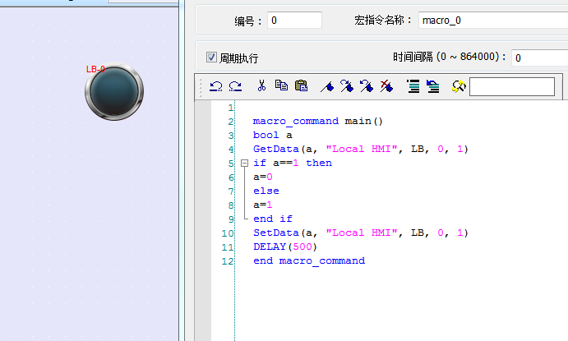Viewport: 568px width, 341px height.
Task: Click the clear bookmarks flag icon
Action: tap(386, 85)
